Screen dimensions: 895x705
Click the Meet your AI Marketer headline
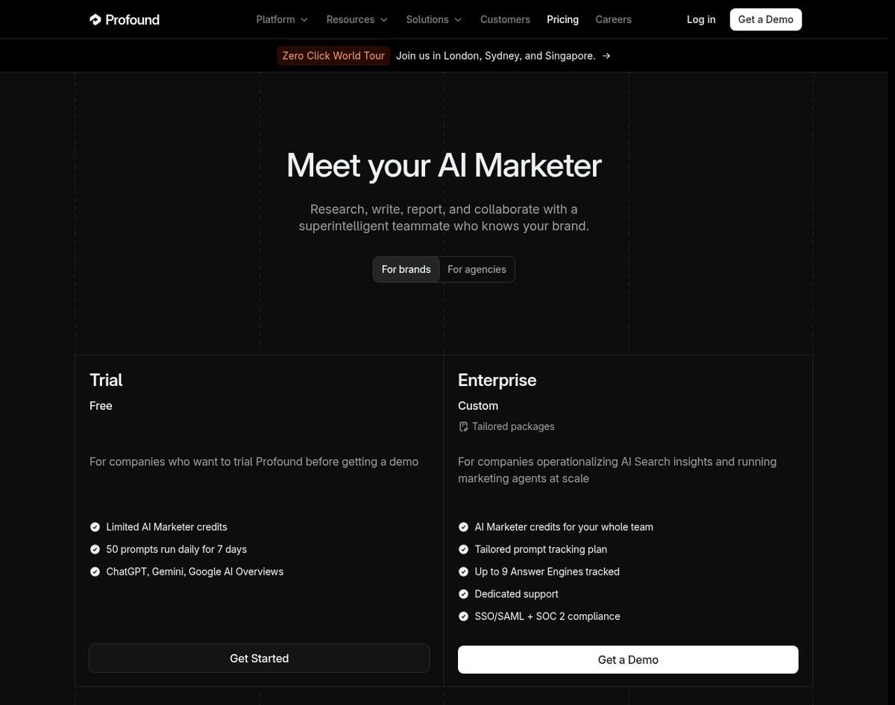pos(444,165)
